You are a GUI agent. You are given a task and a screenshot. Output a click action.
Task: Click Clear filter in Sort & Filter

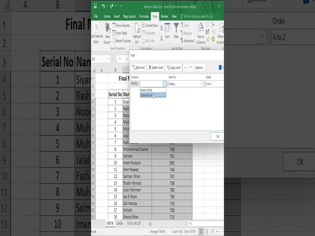point(185,25)
